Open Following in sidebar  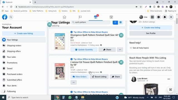coord(23,91)
